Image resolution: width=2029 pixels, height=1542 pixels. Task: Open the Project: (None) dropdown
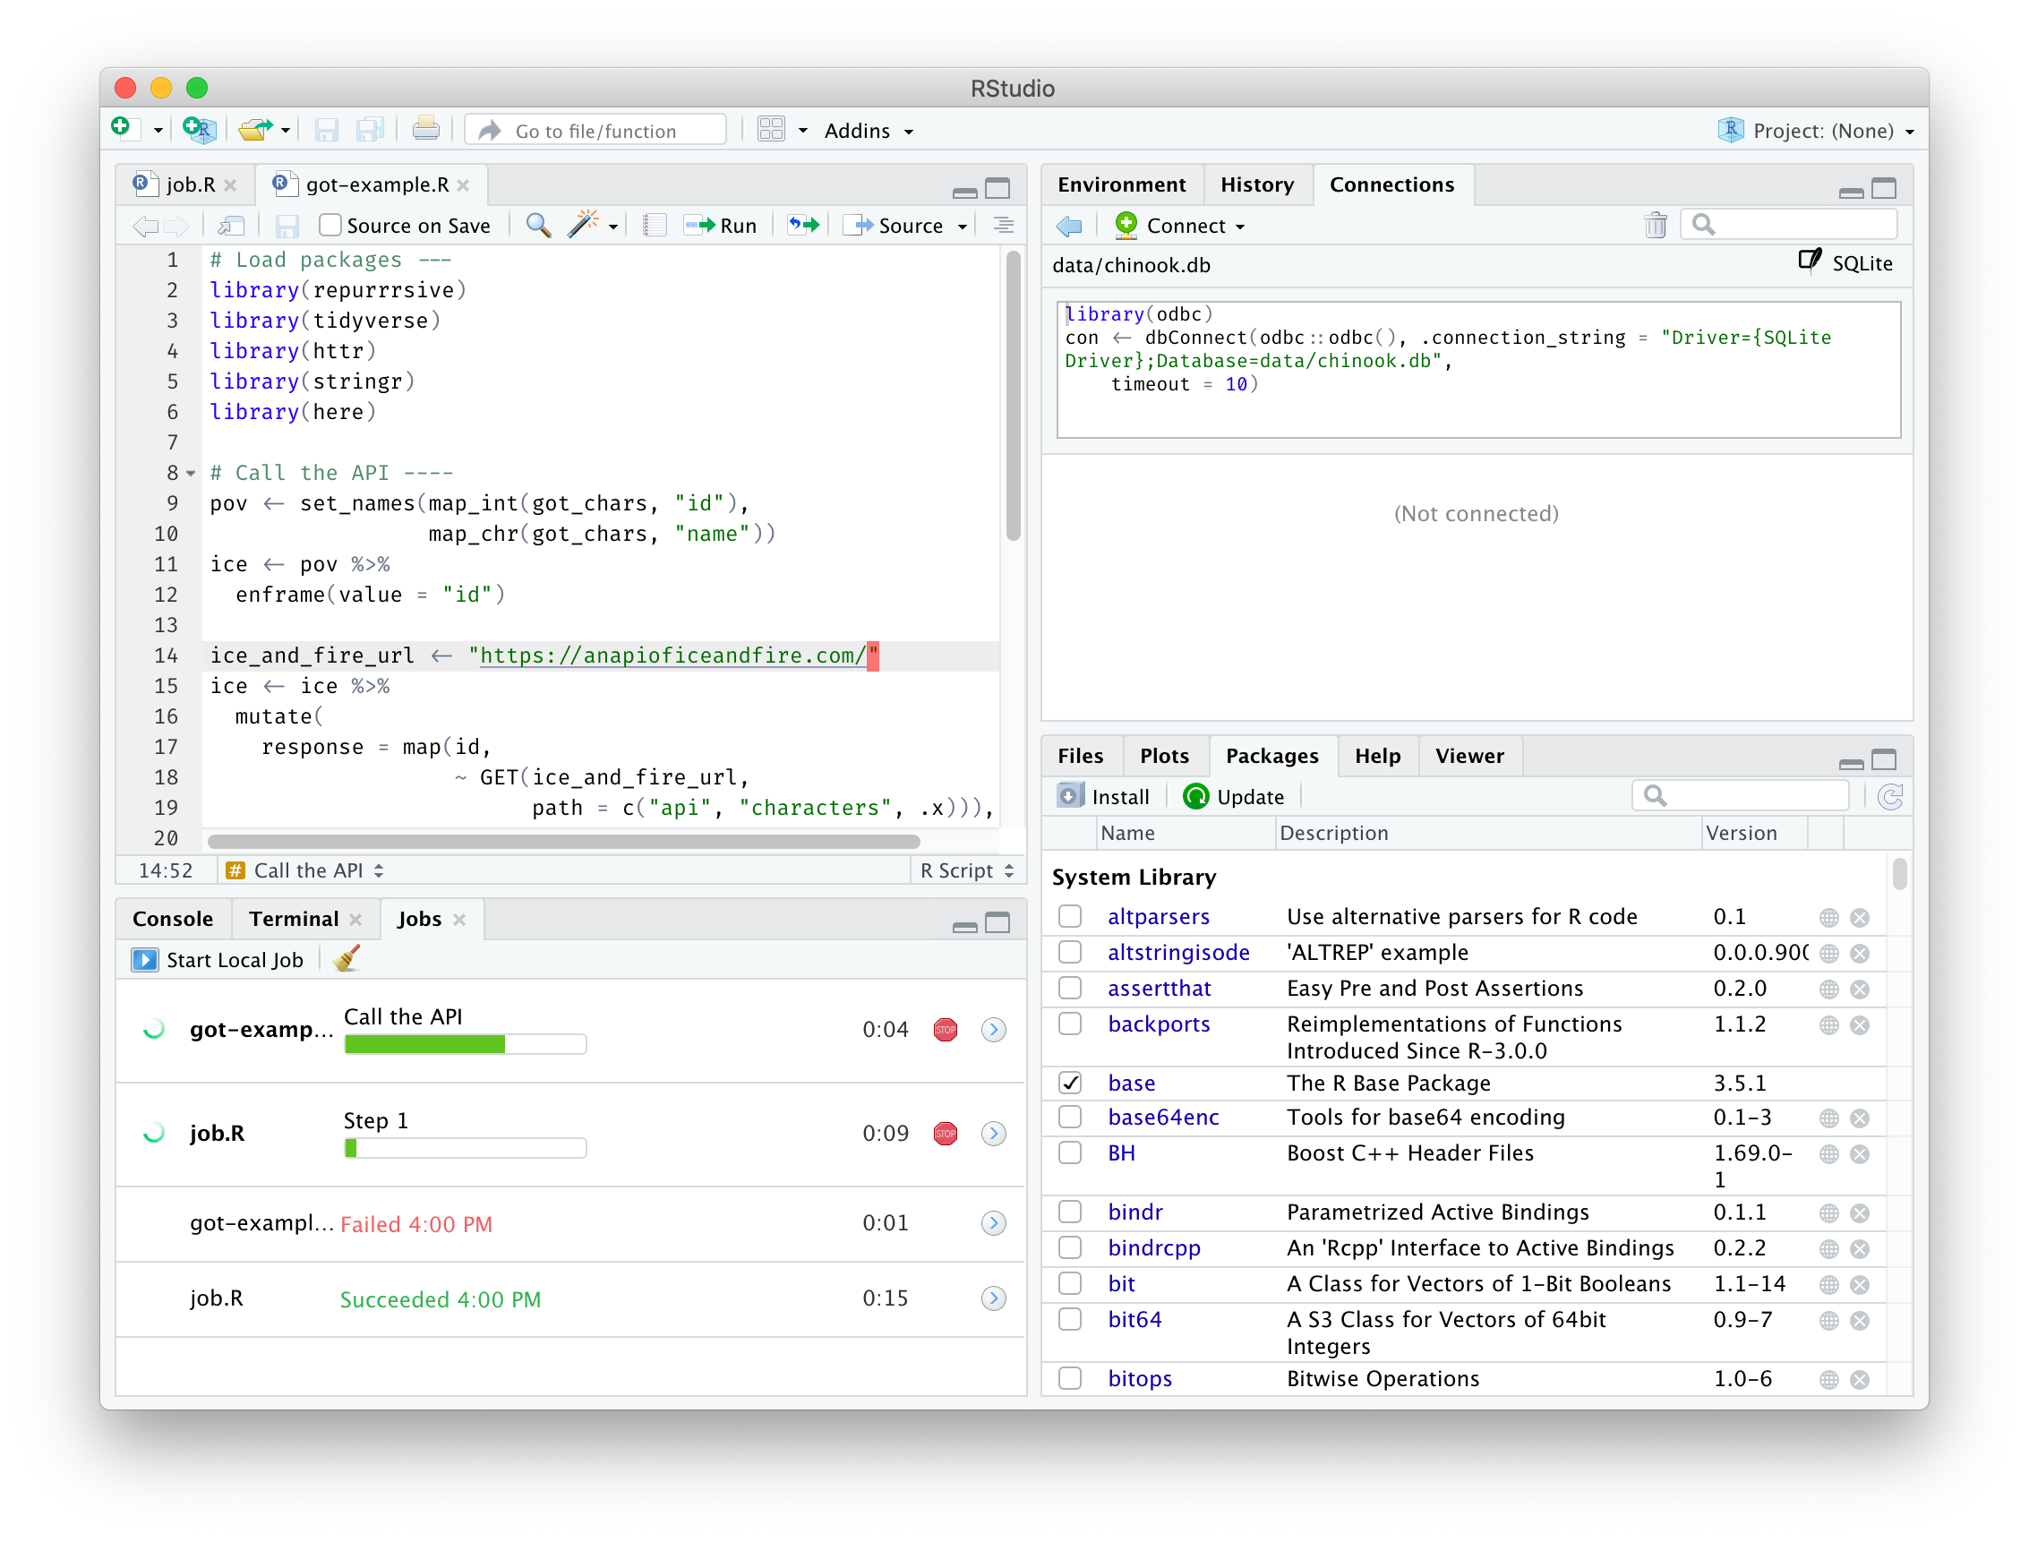coord(1817,131)
